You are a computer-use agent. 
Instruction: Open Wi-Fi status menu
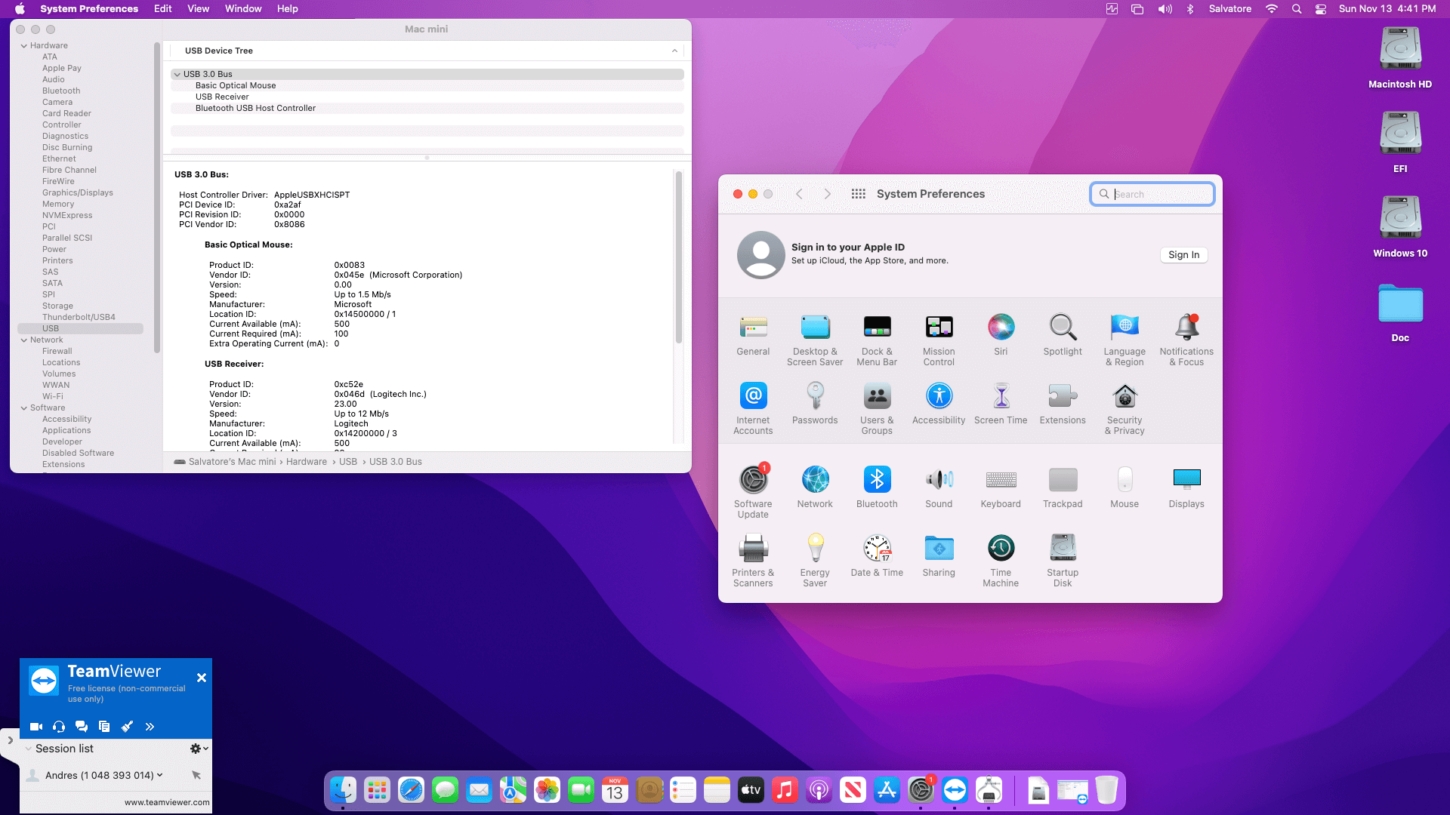pyautogui.click(x=1272, y=9)
